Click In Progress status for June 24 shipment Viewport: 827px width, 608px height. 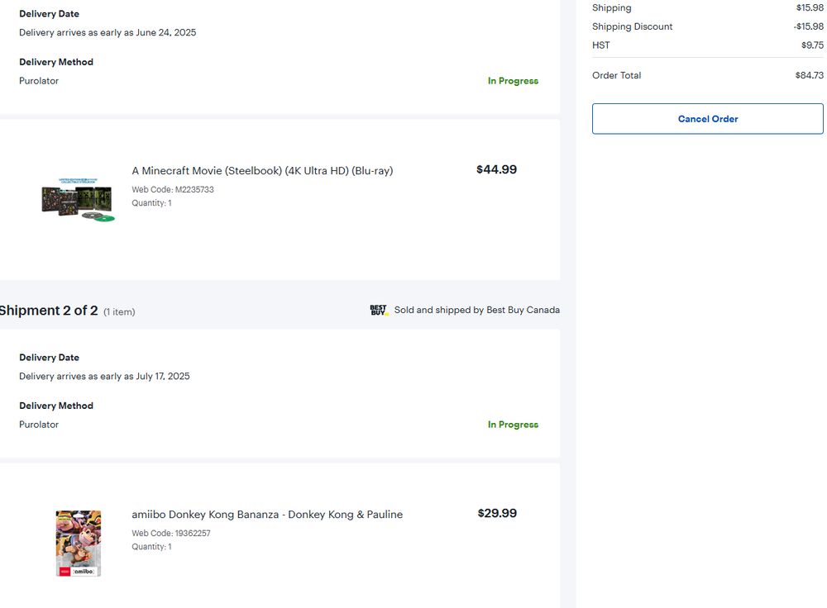[x=513, y=81]
